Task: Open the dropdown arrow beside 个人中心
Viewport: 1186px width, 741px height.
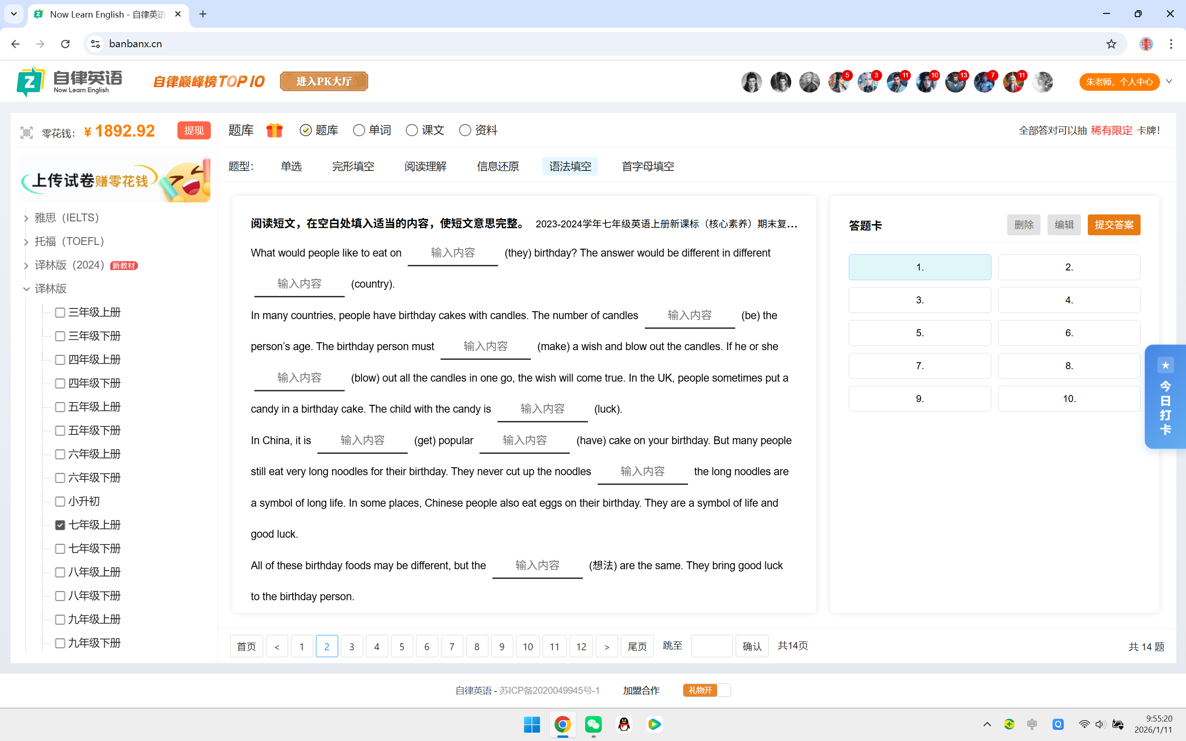Action: 1169,82
